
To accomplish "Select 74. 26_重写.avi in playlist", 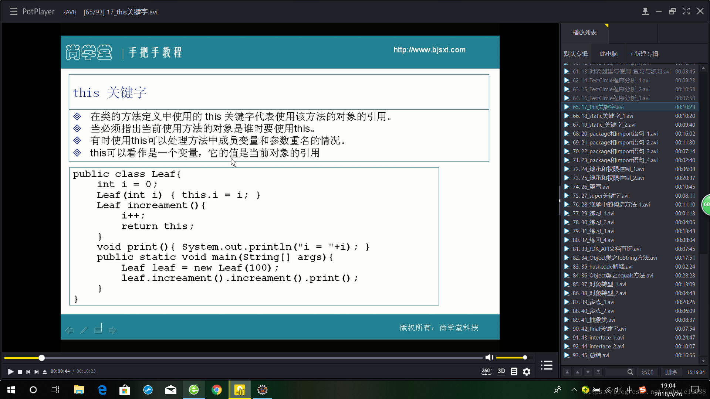I will [629, 187].
